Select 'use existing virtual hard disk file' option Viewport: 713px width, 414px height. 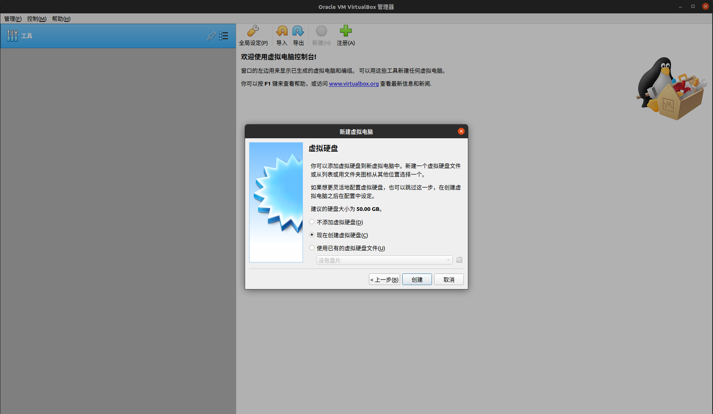347,248
